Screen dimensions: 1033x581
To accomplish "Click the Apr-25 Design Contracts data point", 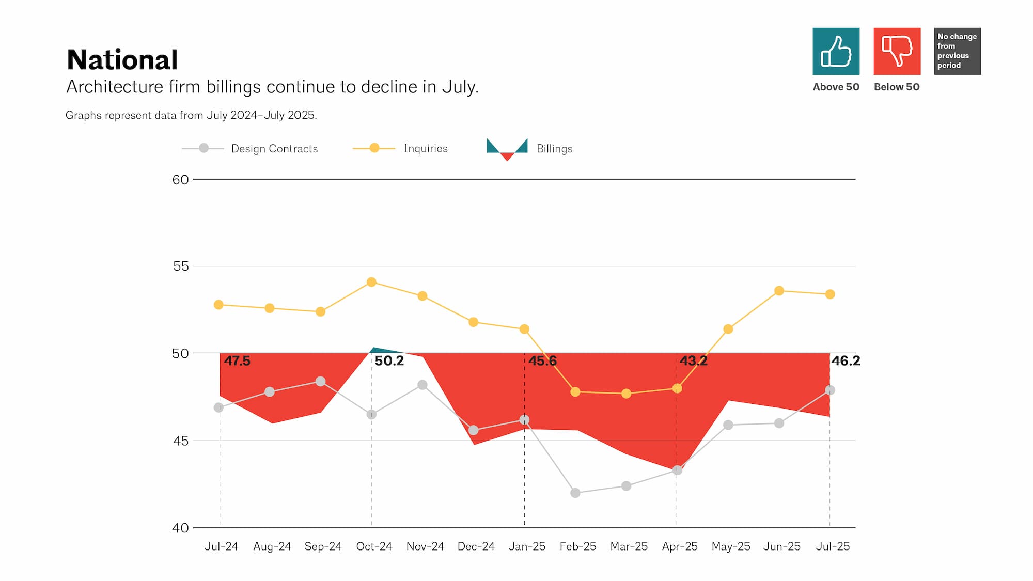I will pyautogui.click(x=677, y=470).
